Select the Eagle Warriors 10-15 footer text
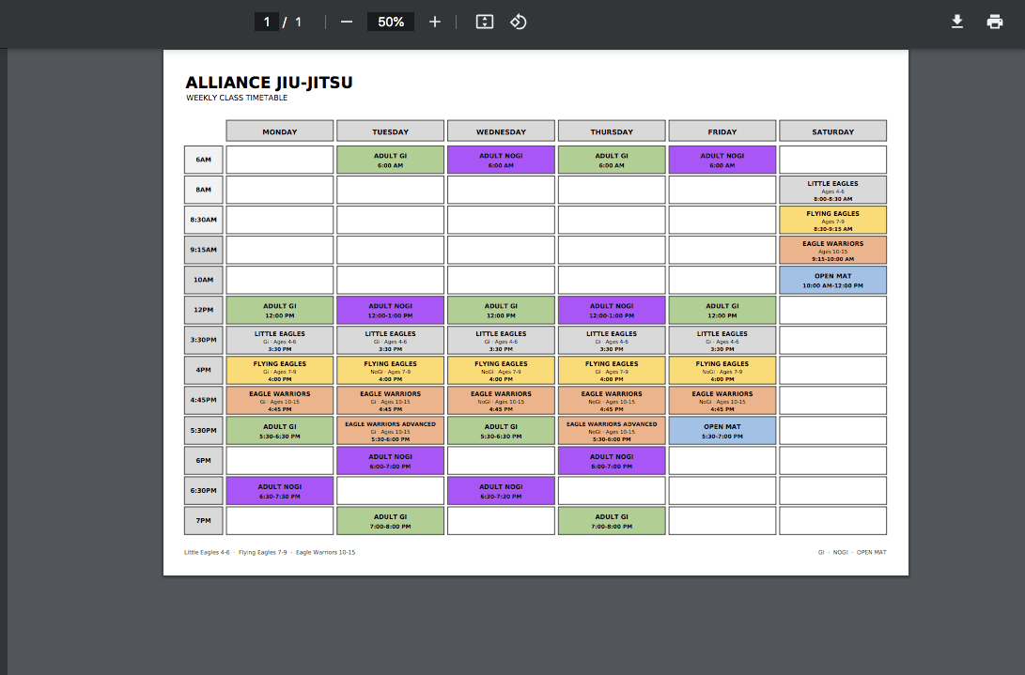Image resolution: width=1025 pixels, height=675 pixels. click(x=326, y=552)
